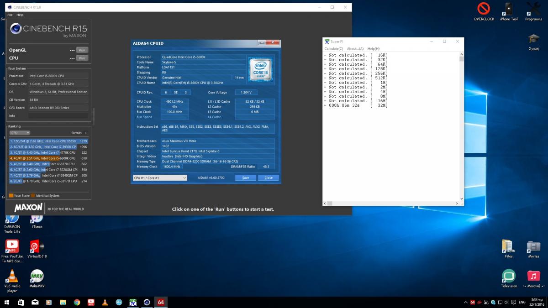
Task: Click the 32M result line in Super PI
Action: pyautogui.click(x=356, y=105)
